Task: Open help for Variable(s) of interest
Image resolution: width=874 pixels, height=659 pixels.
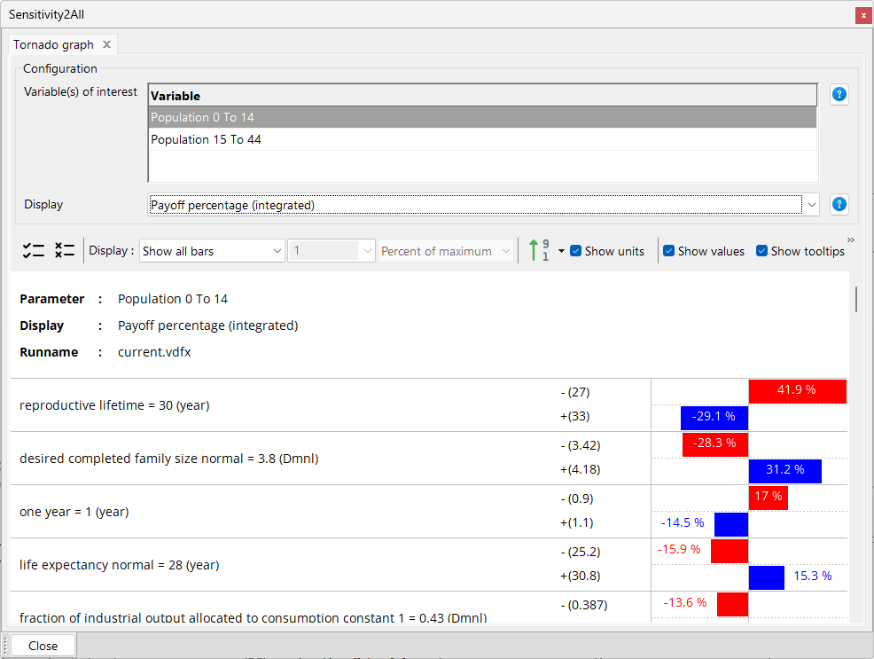Action: tap(839, 95)
